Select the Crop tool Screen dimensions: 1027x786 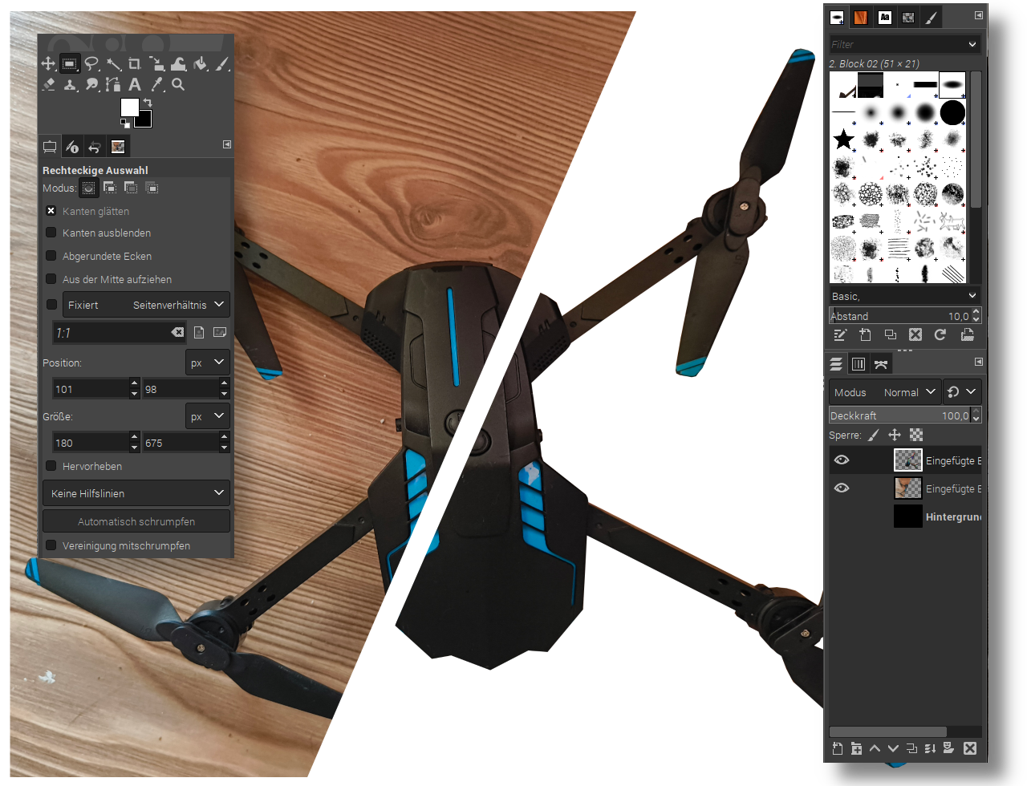tap(135, 63)
